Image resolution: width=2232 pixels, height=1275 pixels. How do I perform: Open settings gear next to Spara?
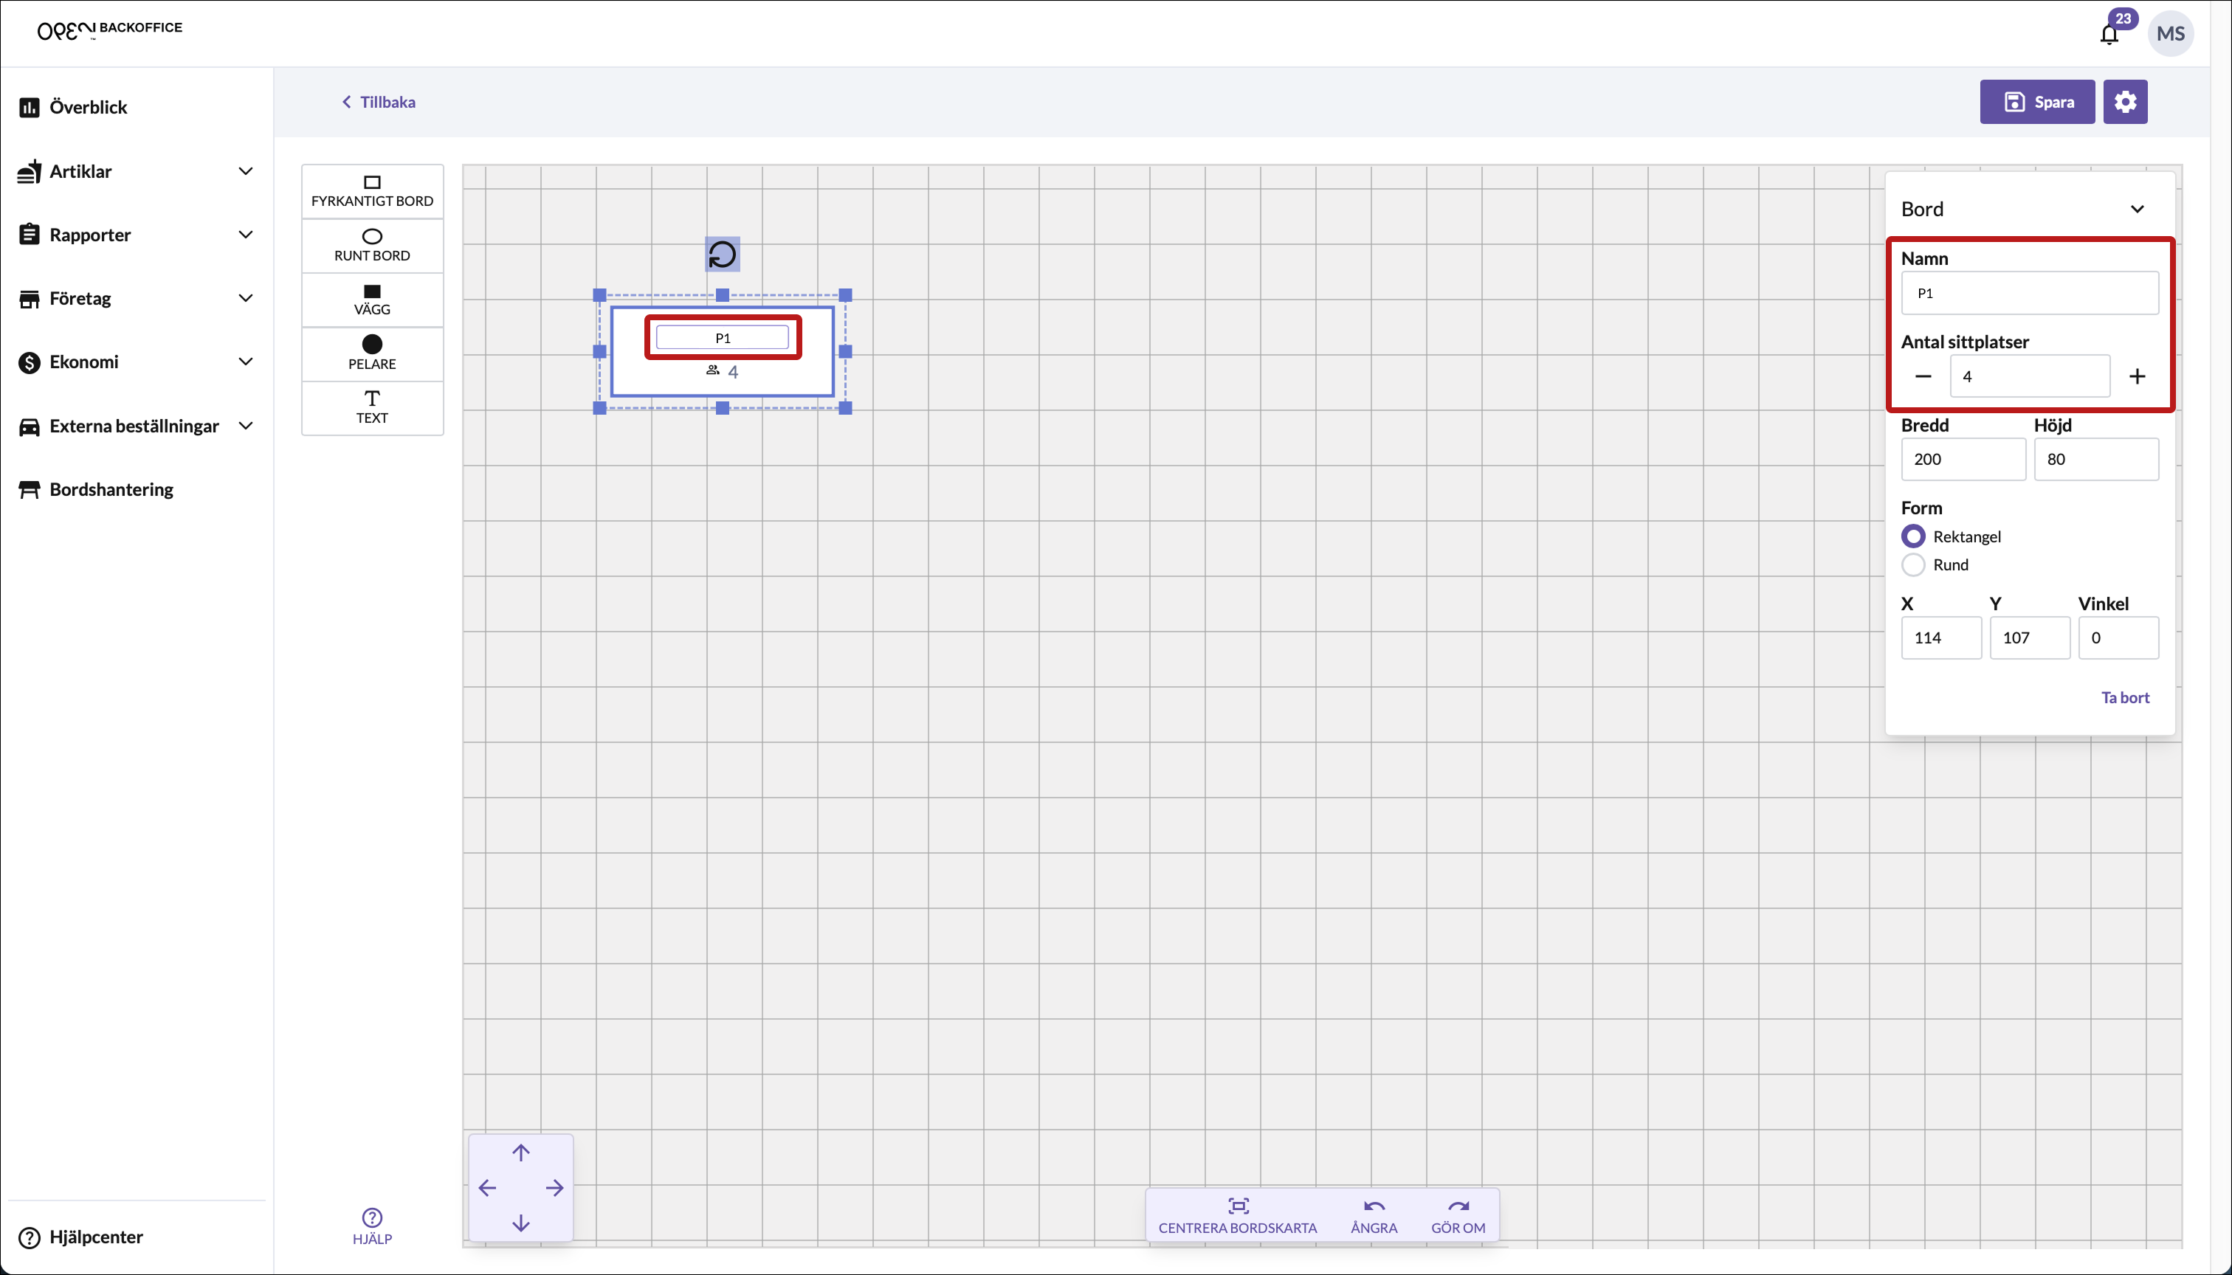[2124, 102]
